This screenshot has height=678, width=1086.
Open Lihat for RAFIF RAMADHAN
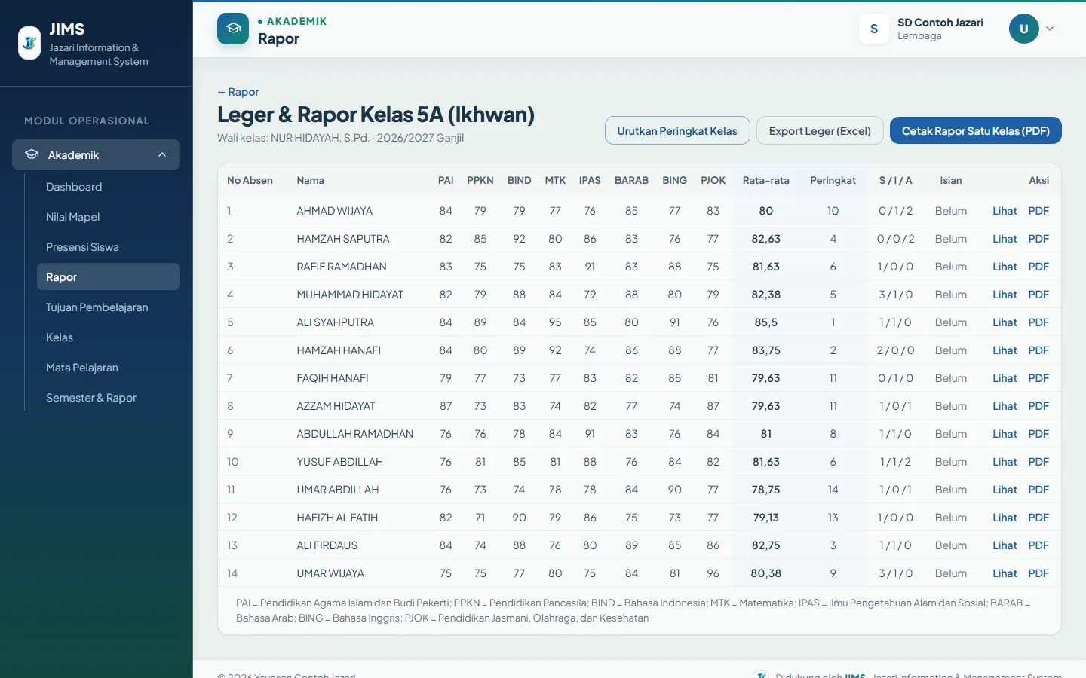point(1005,267)
